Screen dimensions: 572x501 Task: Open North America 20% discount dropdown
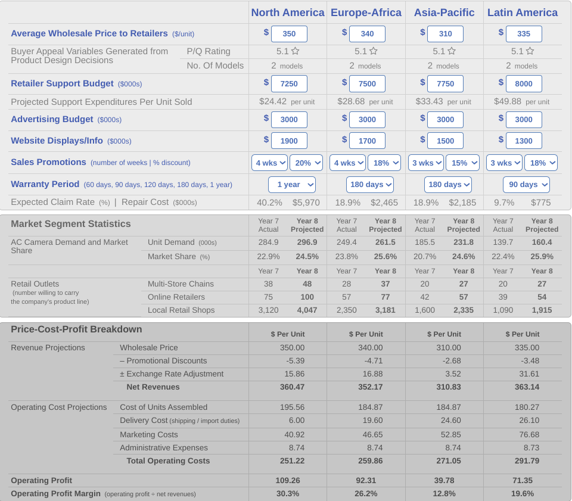[x=306, y=163]
